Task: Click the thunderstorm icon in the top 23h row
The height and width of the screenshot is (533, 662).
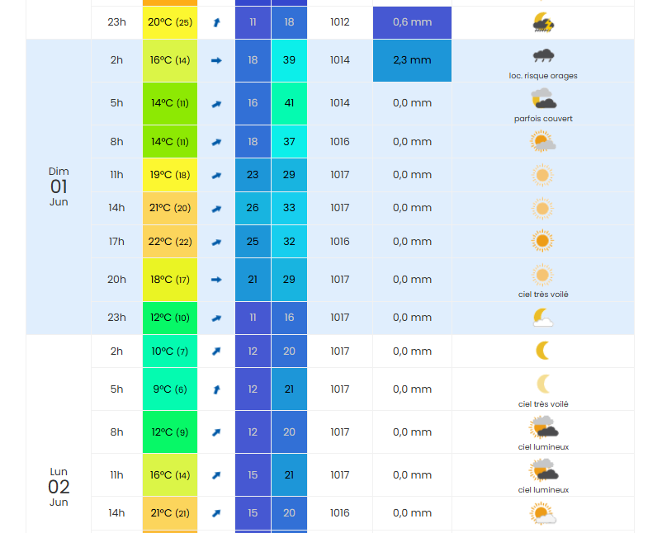Action: pos(542,22)
